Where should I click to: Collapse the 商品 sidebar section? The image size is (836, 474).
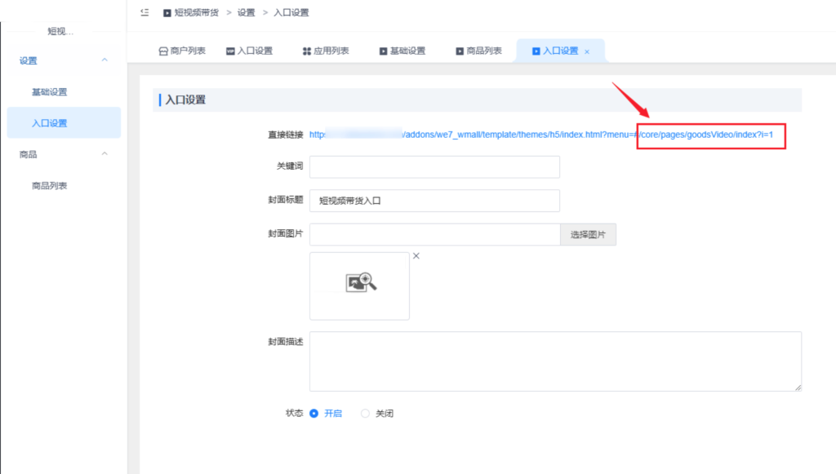[104, 154]
